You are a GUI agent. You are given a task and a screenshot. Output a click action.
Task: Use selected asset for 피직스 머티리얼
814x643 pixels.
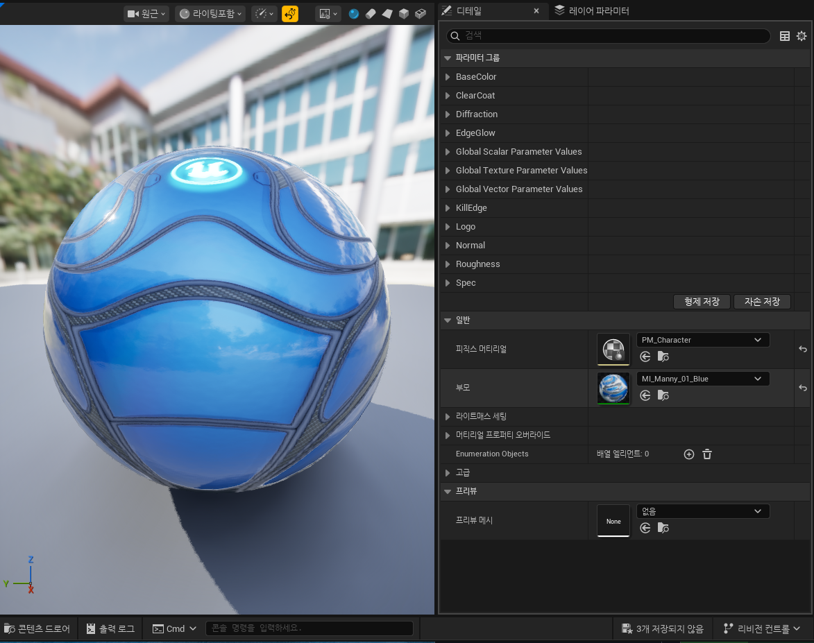click(645, 357)
